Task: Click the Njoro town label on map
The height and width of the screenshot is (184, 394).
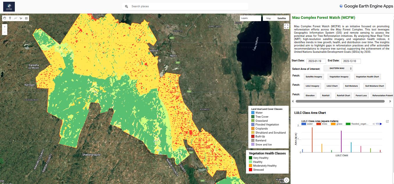Action: 173,55
